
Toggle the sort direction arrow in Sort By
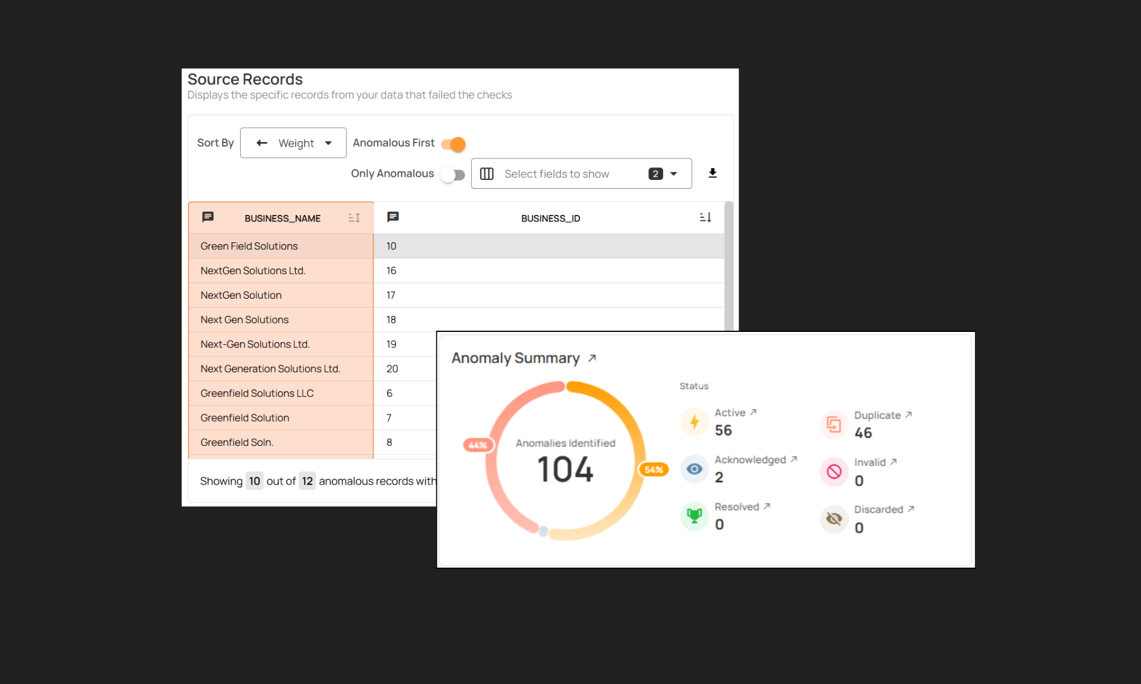[x=261, y=142]
